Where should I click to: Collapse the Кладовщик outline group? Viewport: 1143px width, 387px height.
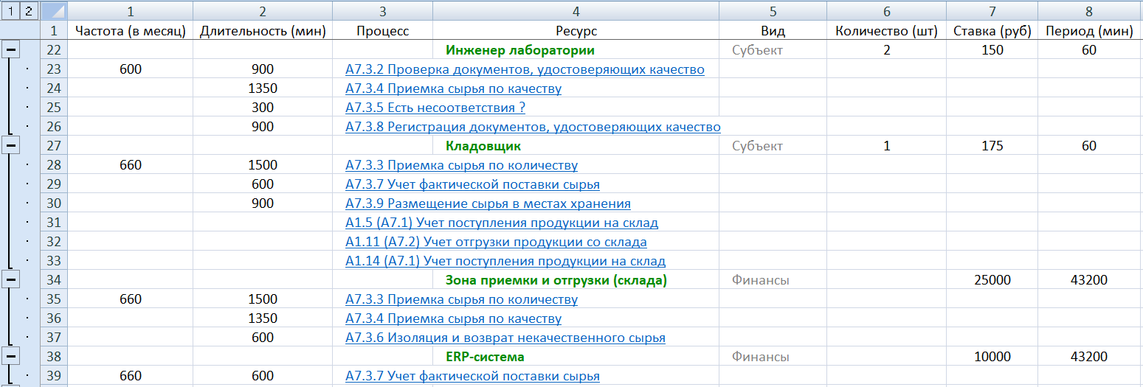tap(10, 146)
